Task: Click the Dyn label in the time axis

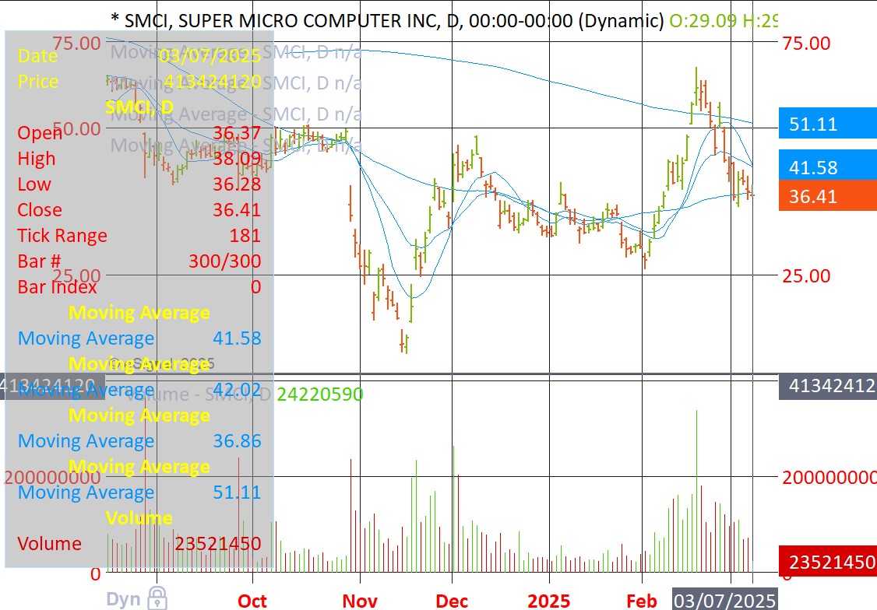Action: [x=123, y=599]
